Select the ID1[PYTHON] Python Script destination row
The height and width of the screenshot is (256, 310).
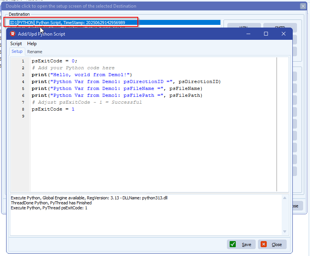tap(115, 23)
